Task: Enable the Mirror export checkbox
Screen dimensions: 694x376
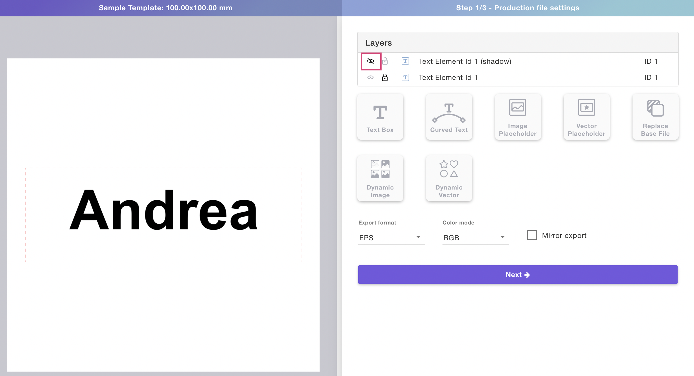Action: click(x=532, y=235)
